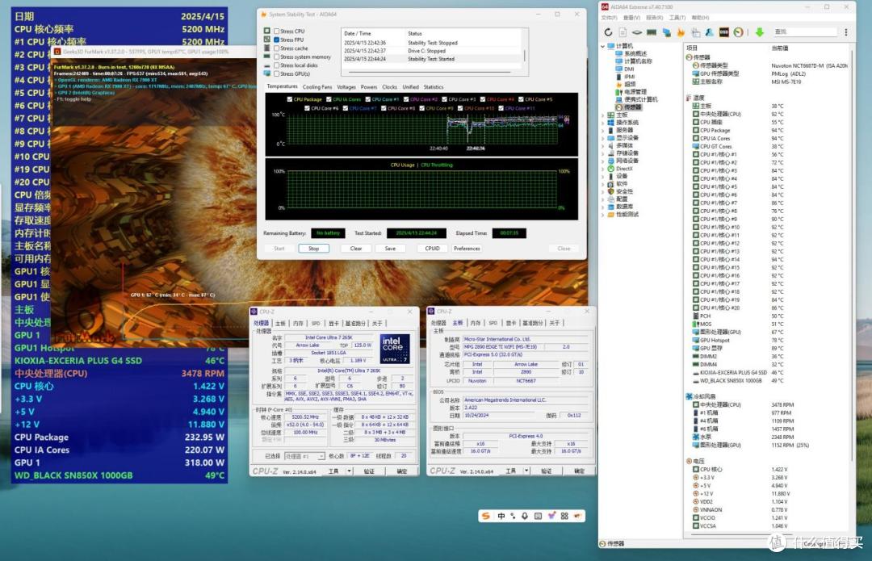Open the report page icon in AIDA64 toolbar
Viewport: 872px width, 561px height.
(623, 33)
